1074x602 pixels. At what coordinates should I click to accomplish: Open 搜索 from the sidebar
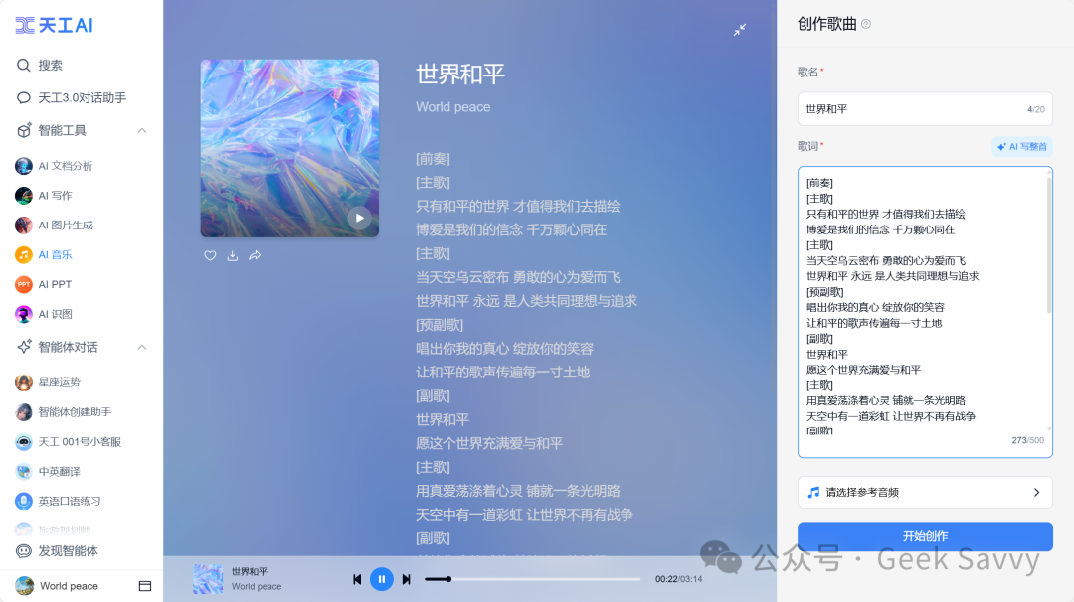tap(40, 65)
